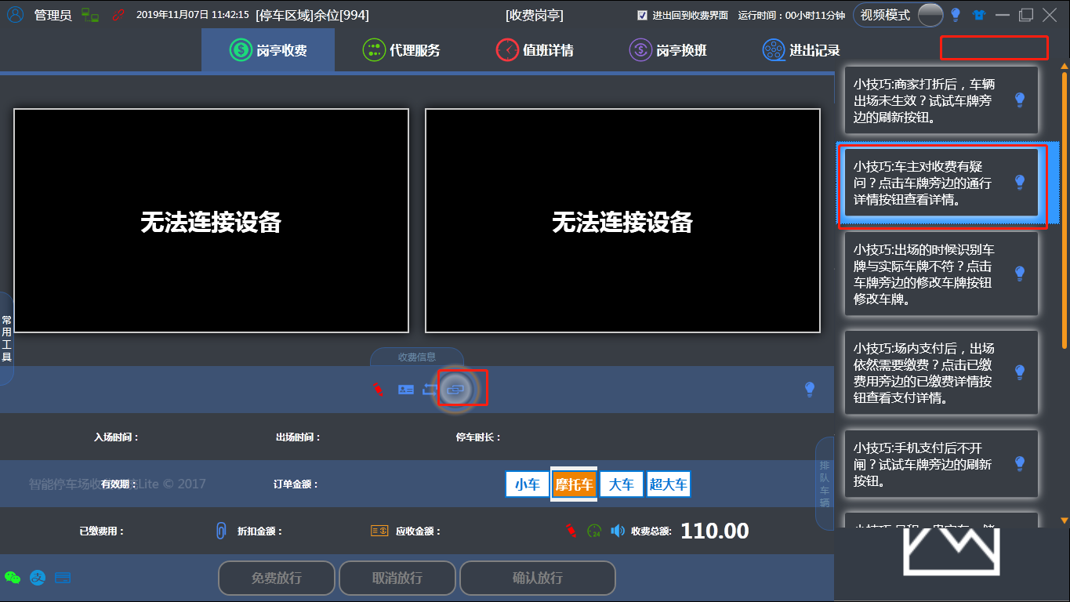
Task: Click the red broken-link status icon in title bar
Action: tap(118, 15)
